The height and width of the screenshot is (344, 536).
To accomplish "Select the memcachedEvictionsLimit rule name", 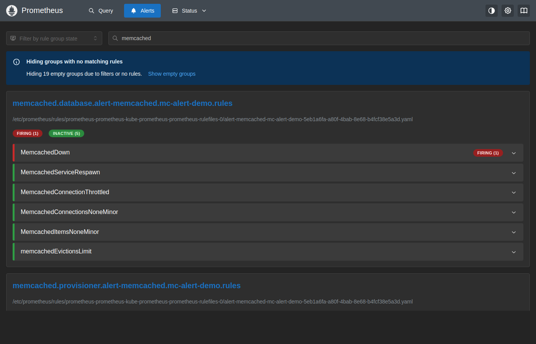I will pos(56,252).
